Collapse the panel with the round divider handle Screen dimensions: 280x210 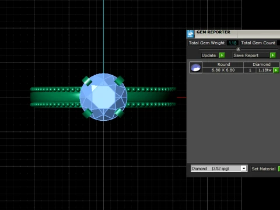[238, 49]
